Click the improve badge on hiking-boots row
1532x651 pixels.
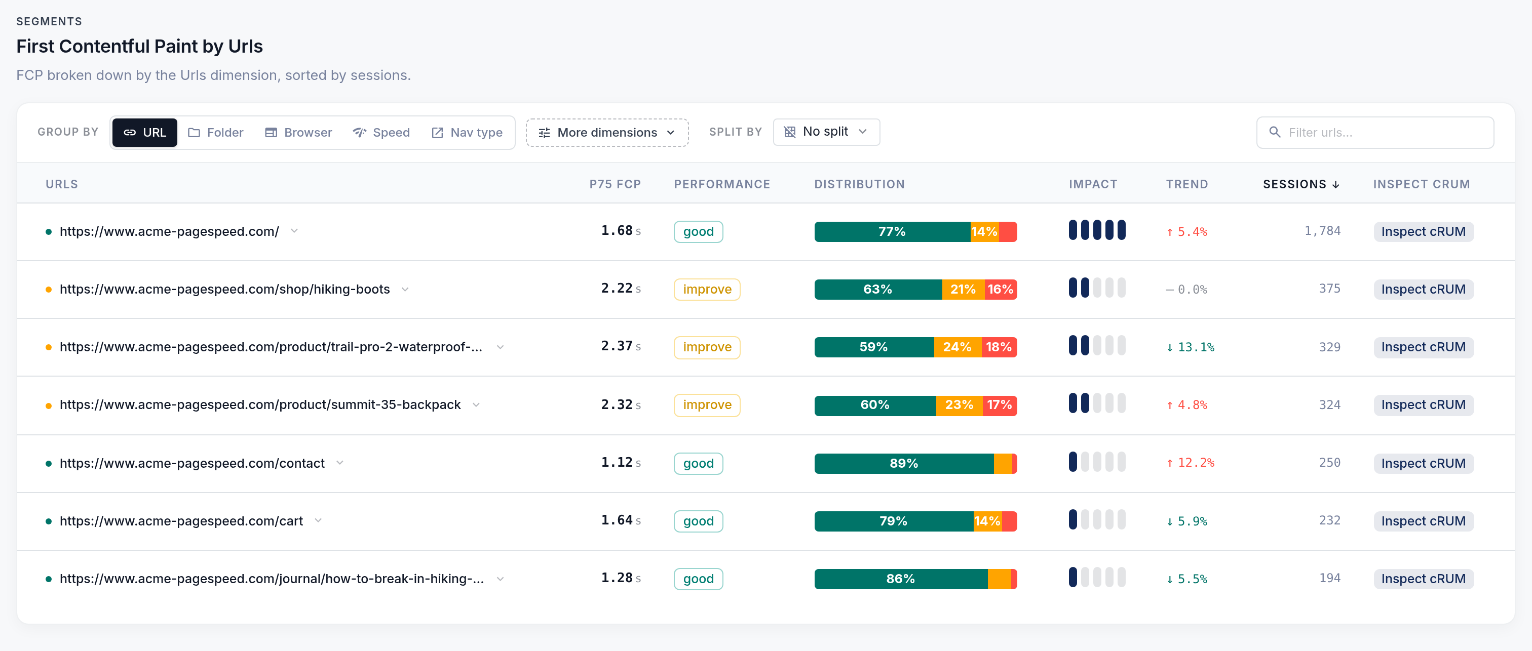[707, 289]
